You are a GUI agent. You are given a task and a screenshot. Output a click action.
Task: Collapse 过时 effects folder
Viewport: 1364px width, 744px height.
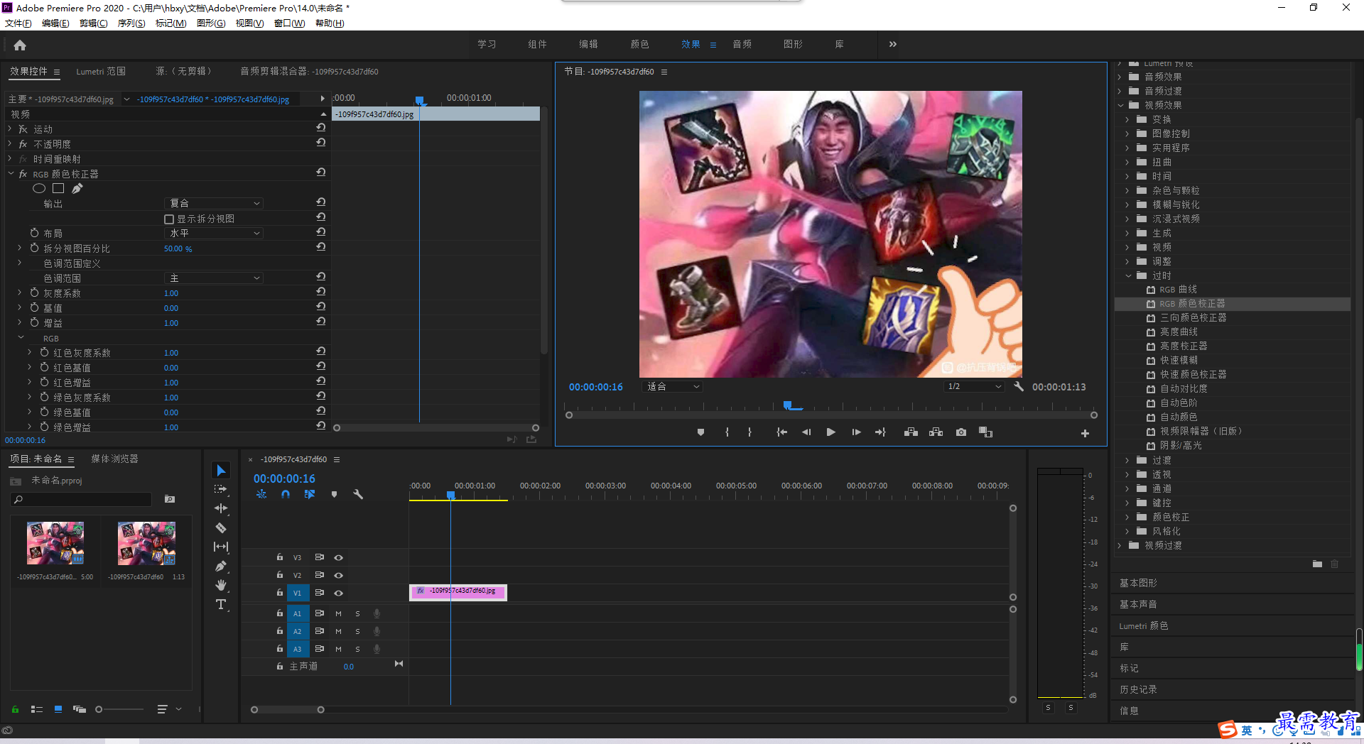coord(1127,275)
